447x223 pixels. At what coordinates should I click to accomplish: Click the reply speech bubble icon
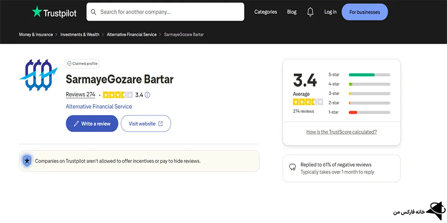[292, 167]
